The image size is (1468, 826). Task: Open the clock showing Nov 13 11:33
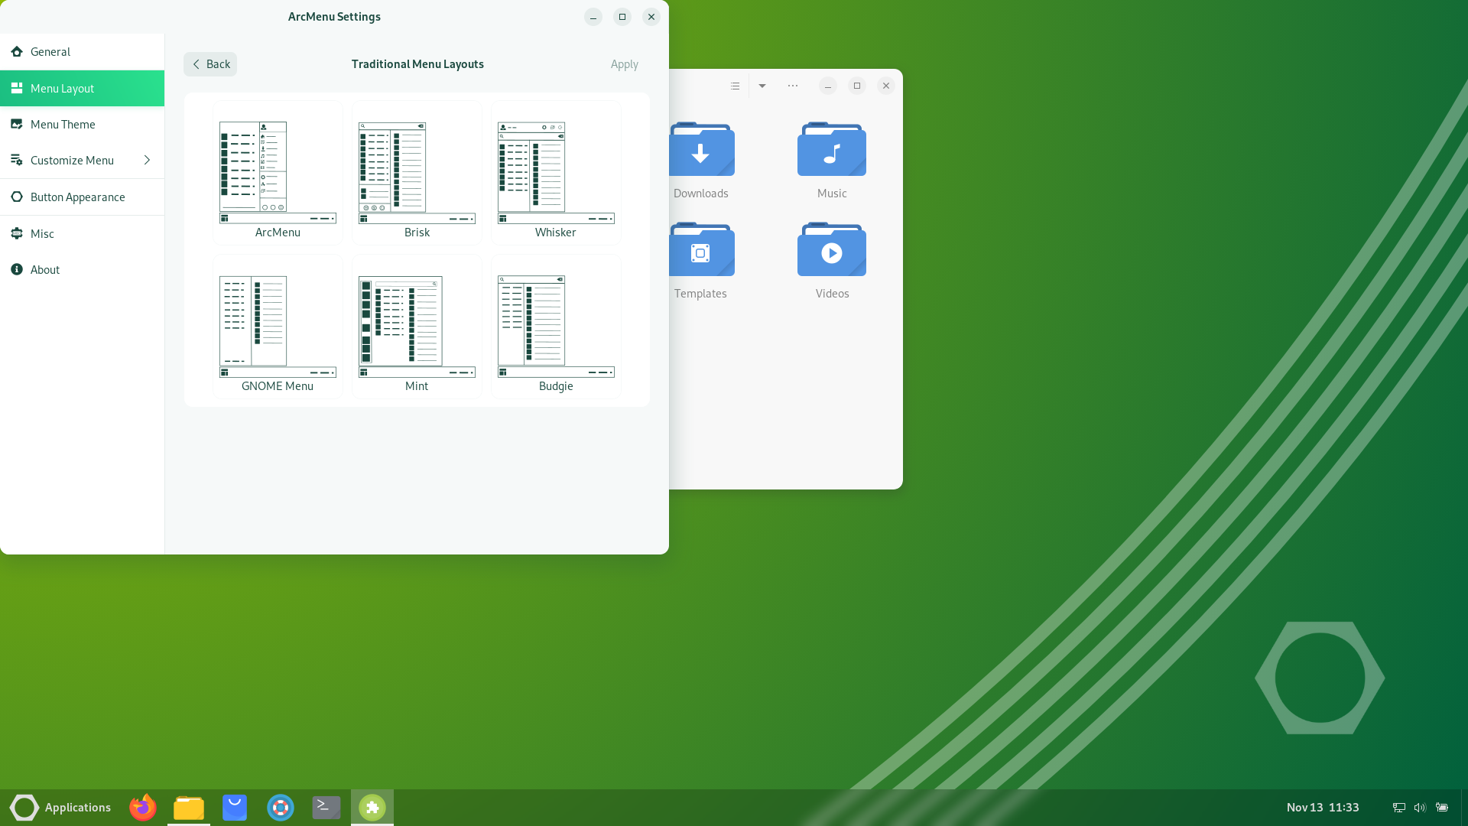(x=1323, y=808)
